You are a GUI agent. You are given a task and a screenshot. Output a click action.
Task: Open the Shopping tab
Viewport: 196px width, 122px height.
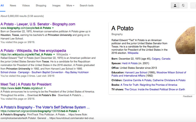41,5
